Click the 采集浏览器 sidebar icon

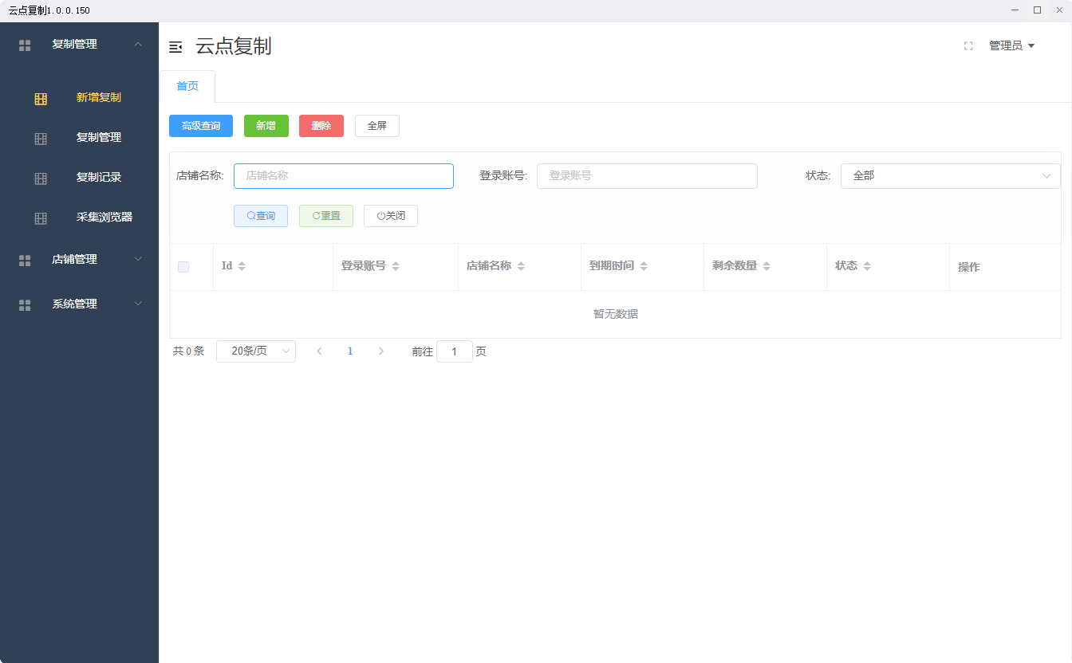tap(40, 217)
